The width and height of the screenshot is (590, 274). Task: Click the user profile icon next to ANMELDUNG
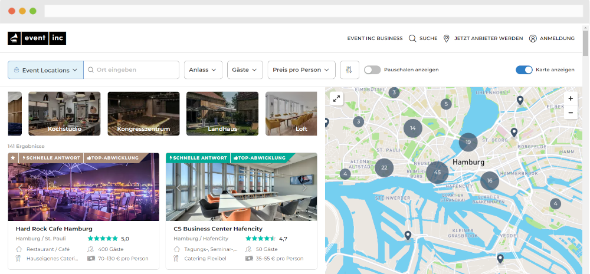click(x=533, y=38)
